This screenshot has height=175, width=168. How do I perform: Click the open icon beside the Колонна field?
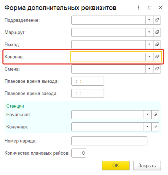[x=157, y=57]
